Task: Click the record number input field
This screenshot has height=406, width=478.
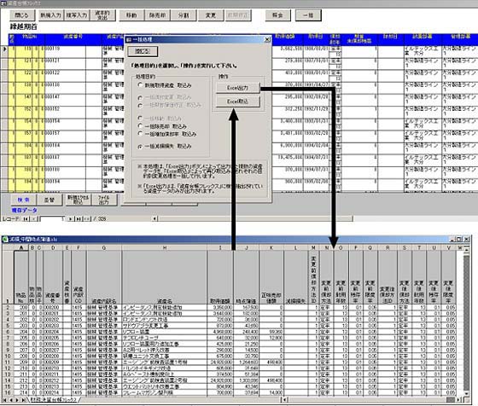Action: [x=52, y=218]
